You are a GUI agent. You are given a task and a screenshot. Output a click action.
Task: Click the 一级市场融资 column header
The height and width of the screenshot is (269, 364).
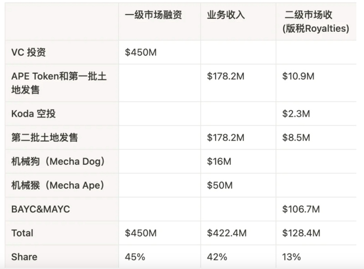pos(153,15)
